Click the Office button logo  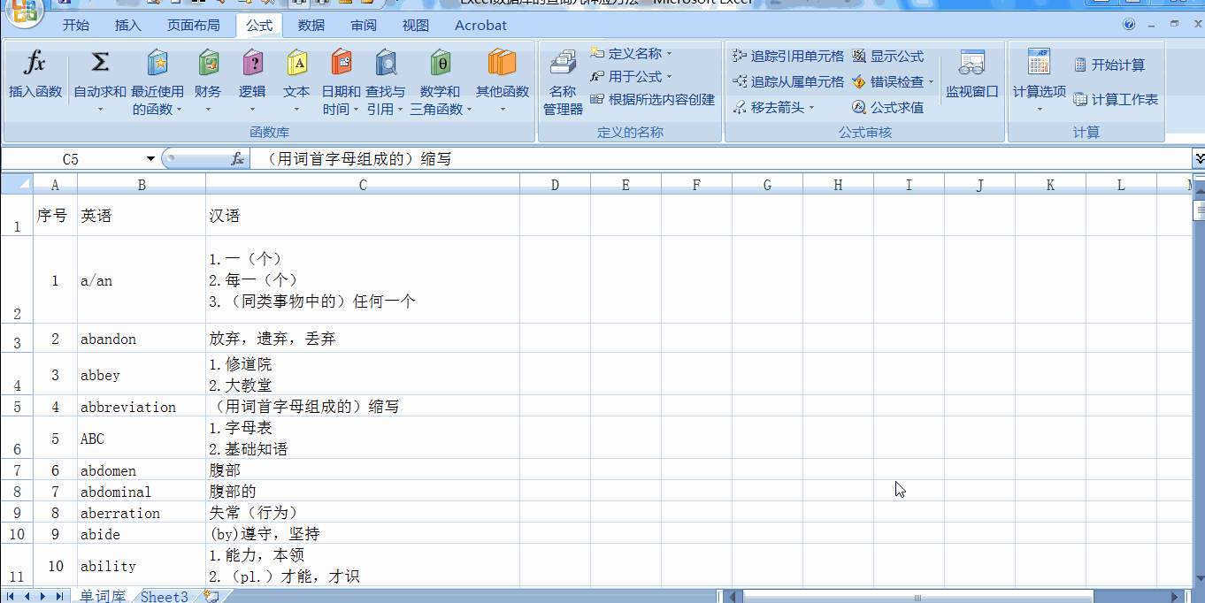[25, 11]
